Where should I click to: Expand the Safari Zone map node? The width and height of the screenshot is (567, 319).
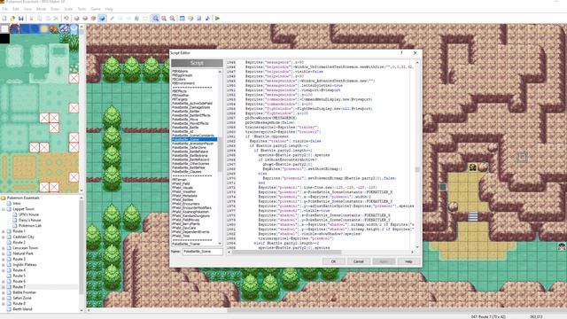(x=4, y=298)
